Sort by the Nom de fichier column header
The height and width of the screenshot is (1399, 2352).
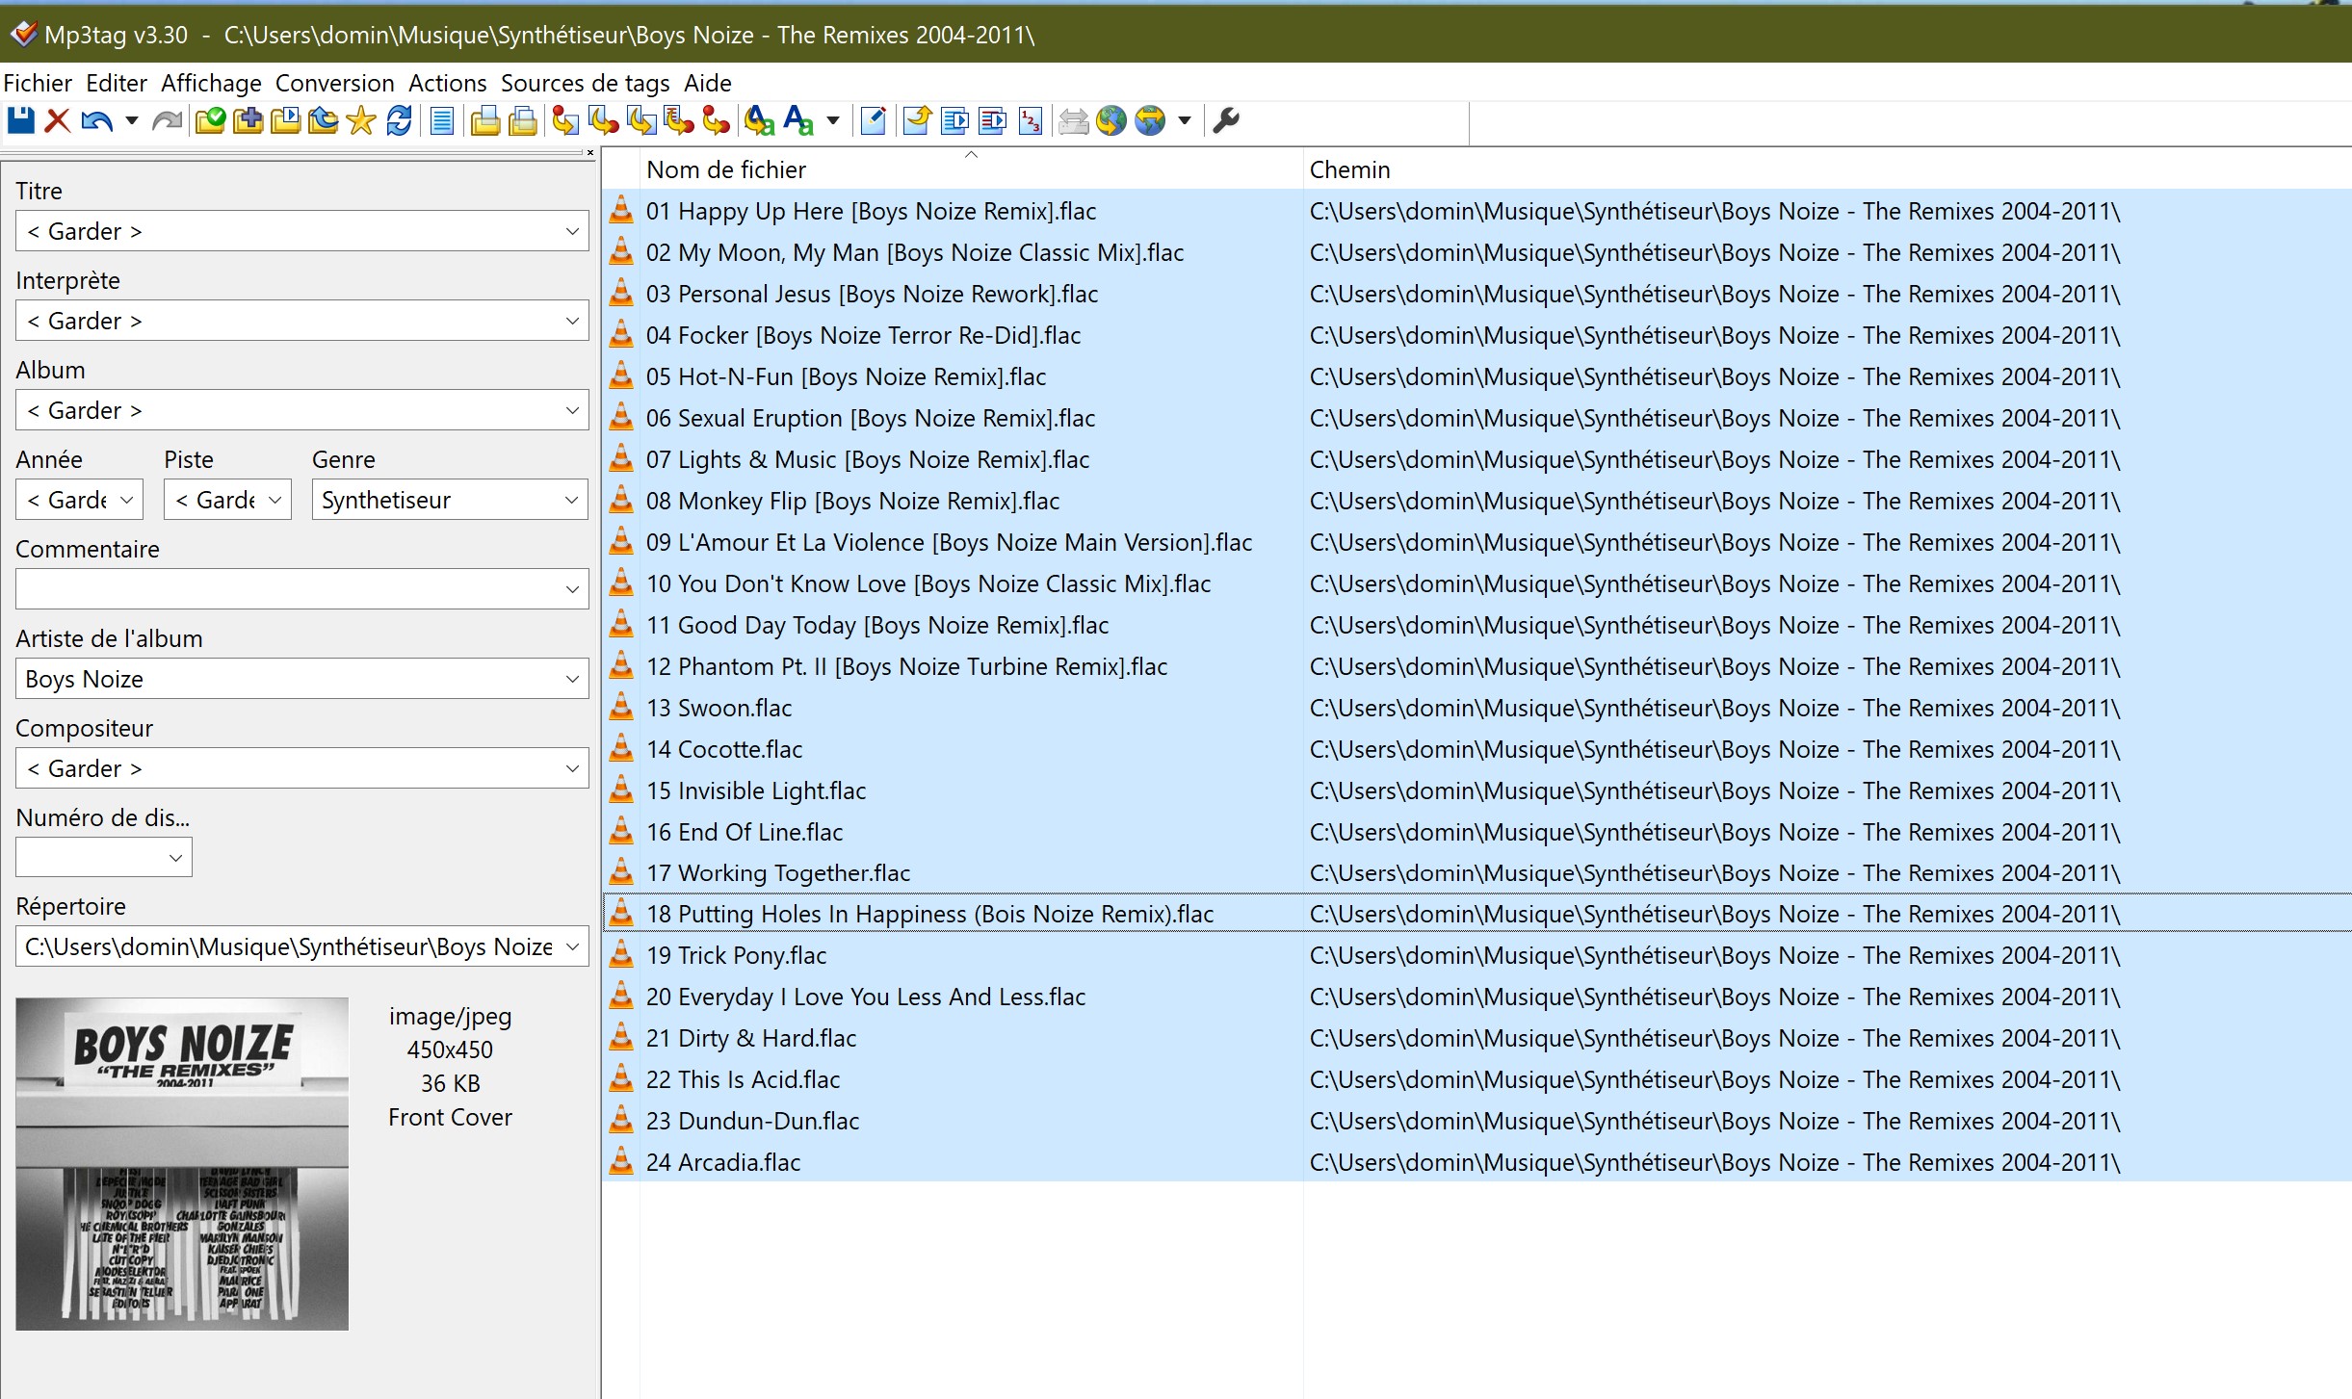click(x=971, y=169)
